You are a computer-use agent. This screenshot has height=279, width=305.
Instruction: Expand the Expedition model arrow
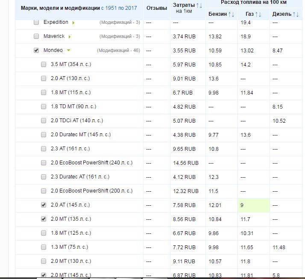point(73,23)
